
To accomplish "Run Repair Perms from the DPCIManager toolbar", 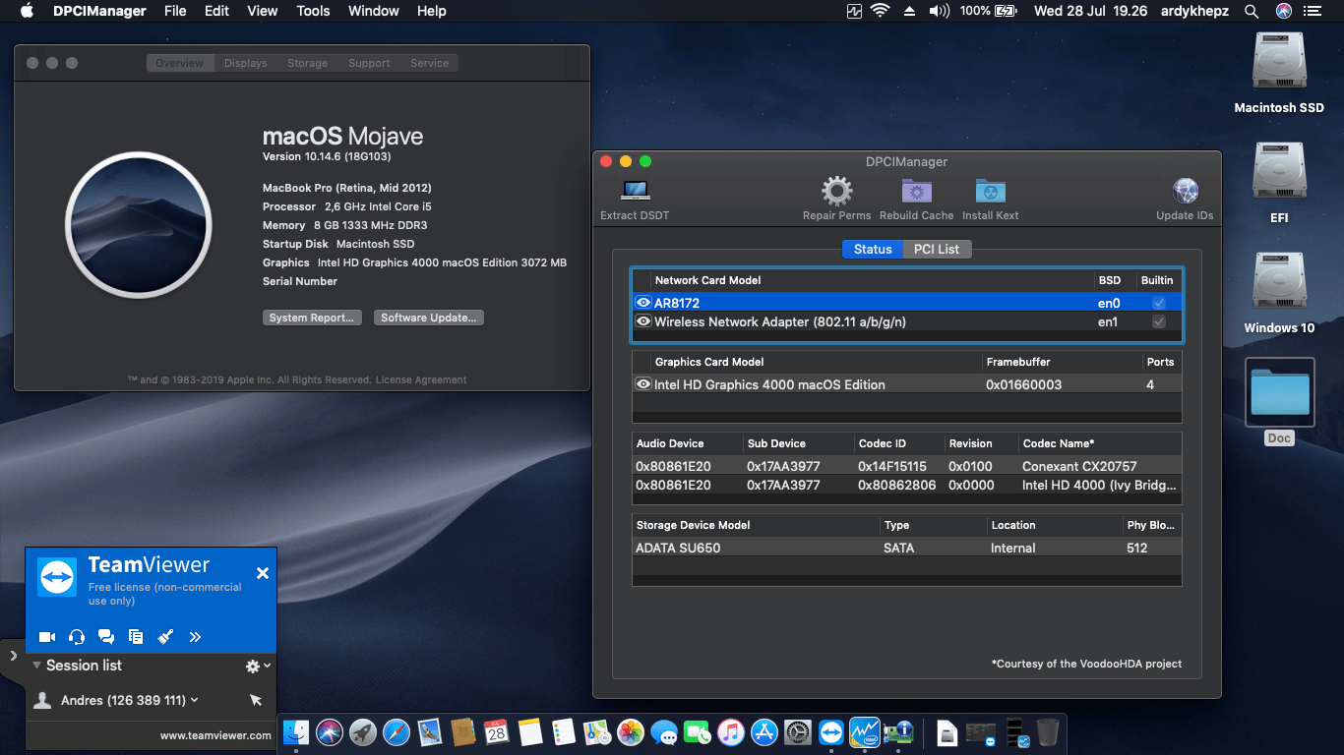I will 836,191.
